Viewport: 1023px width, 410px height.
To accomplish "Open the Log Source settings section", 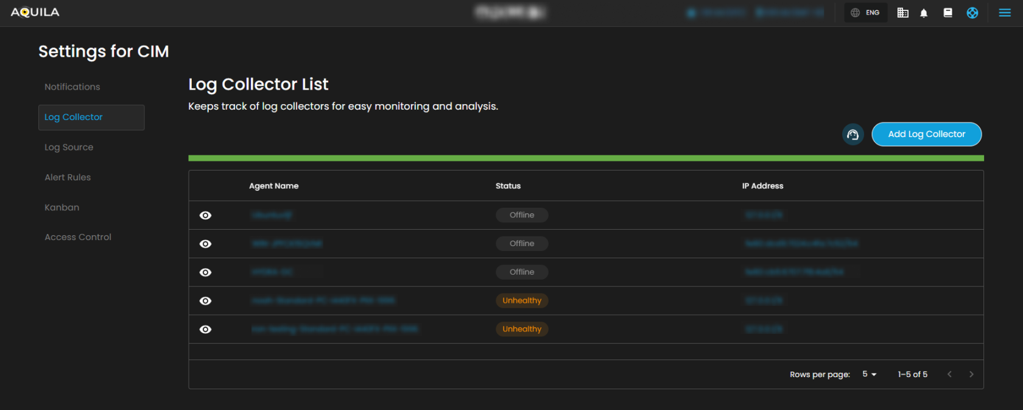I will (x=69, y=147).
